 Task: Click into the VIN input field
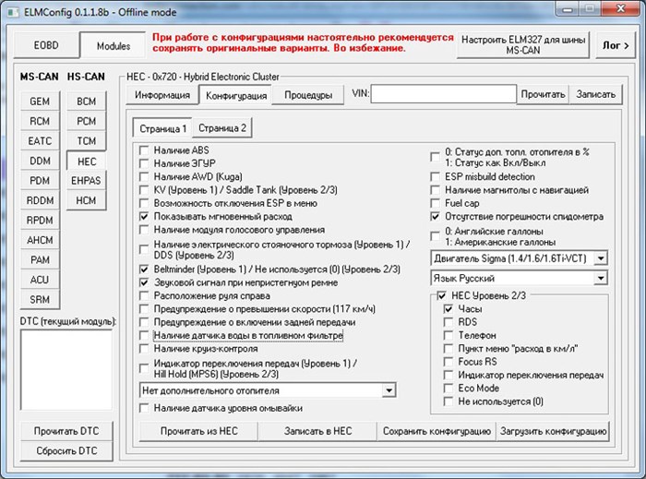pyautogui.click(x=444, y=94)
